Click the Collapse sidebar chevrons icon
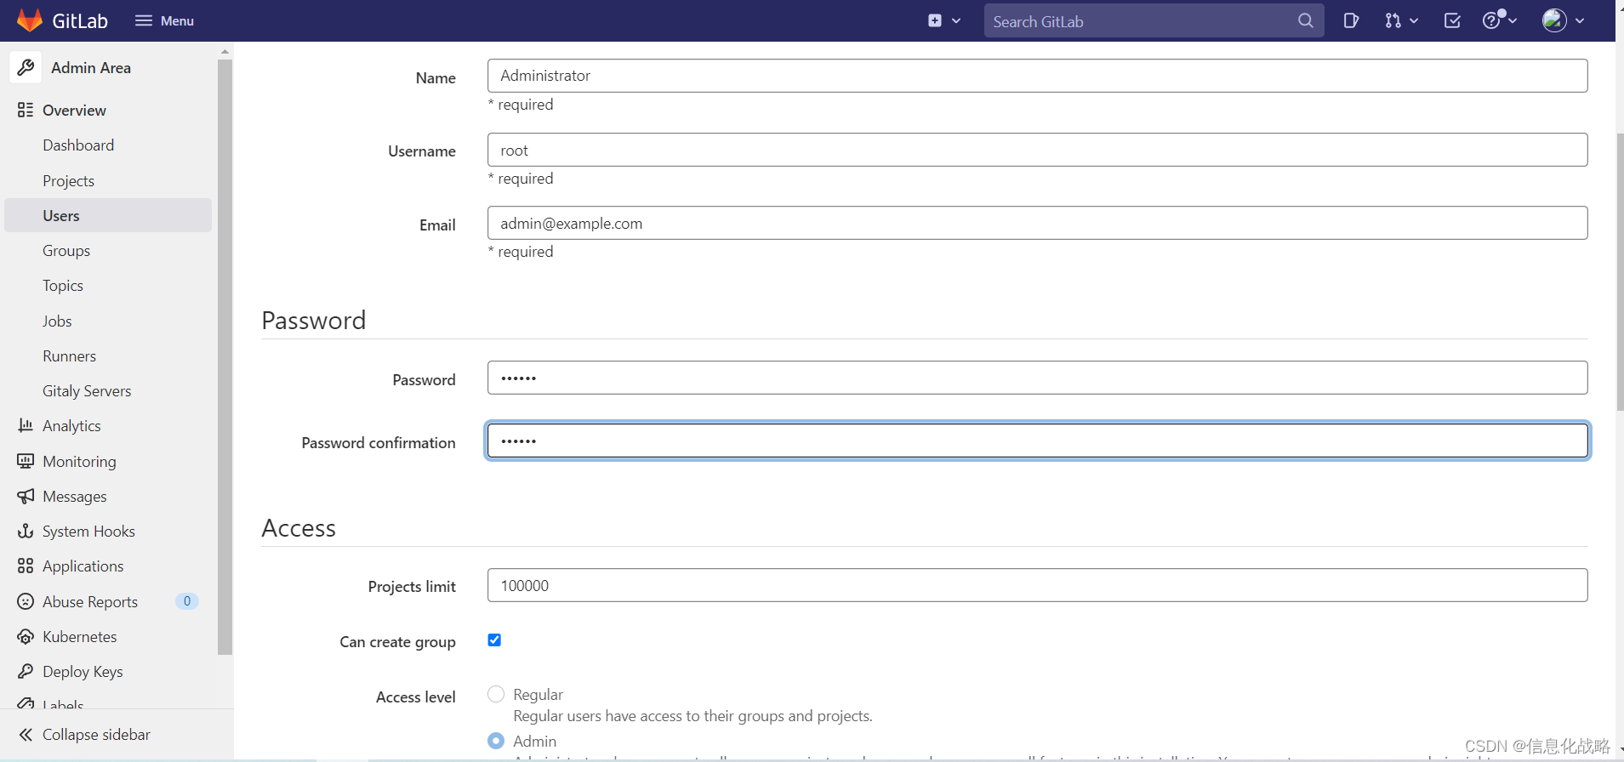Viewport: 1624px width, 762px height. click(x=26, y=735)
